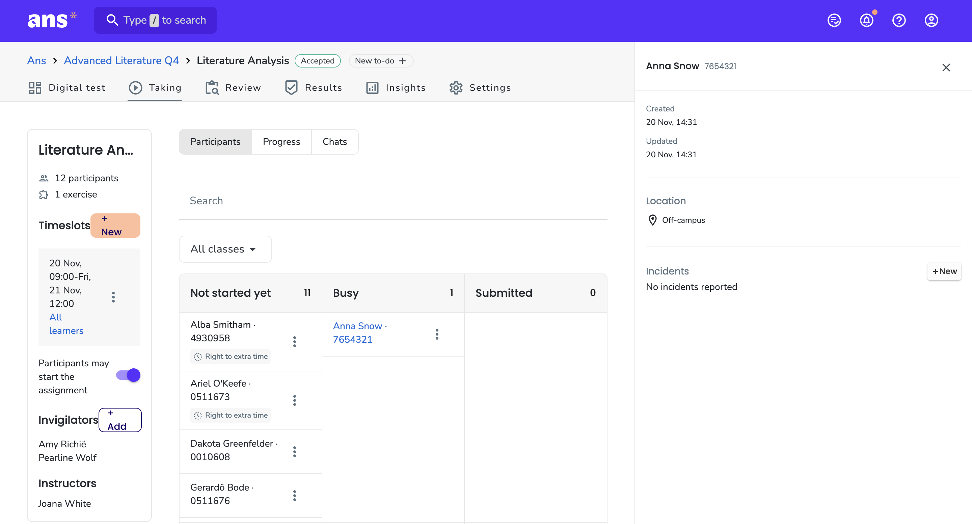Expand the All classes dropdown

(x=225, y=249)
